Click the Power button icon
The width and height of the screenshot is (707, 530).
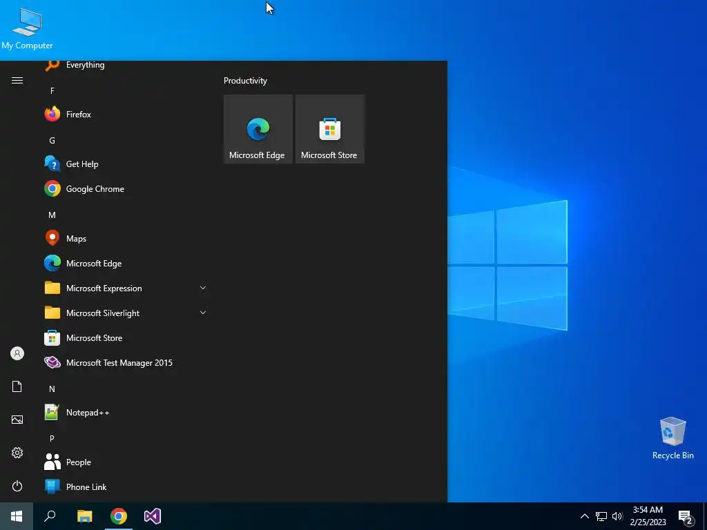17,486
